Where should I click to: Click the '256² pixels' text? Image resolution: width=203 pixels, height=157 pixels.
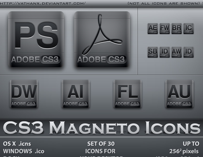click(x=184, y=151)
